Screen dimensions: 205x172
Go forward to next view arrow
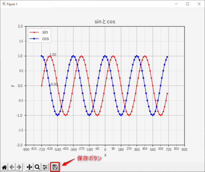(x=19, y=167)
